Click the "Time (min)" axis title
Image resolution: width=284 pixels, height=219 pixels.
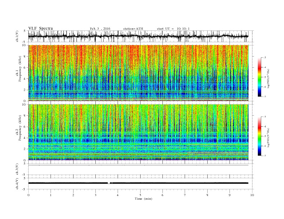click(x=143, y=199)
